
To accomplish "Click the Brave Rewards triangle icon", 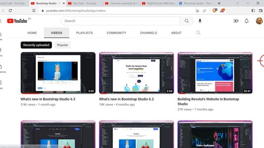I will point(222,11).
